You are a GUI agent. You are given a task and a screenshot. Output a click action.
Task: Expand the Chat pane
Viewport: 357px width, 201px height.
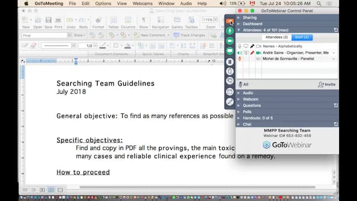[x=239, y=124]
